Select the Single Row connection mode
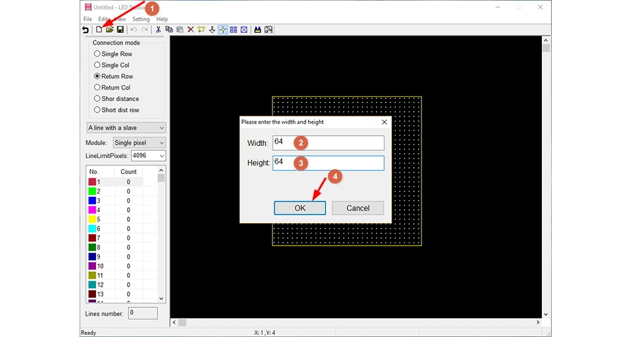Viewport: 632px width, 337px height. 113,53
